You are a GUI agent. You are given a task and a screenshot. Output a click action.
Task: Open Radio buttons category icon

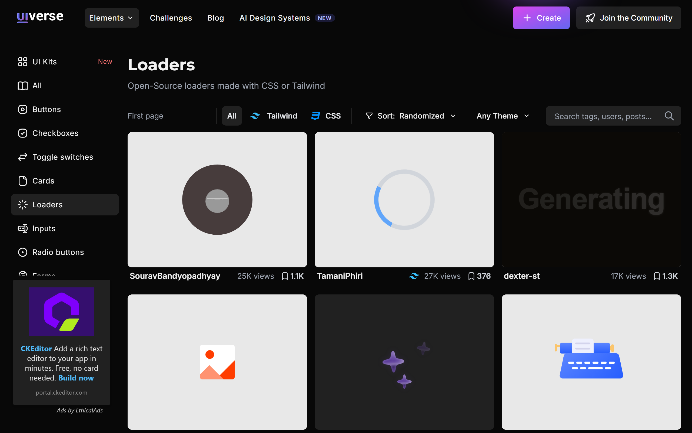[23, 252]
